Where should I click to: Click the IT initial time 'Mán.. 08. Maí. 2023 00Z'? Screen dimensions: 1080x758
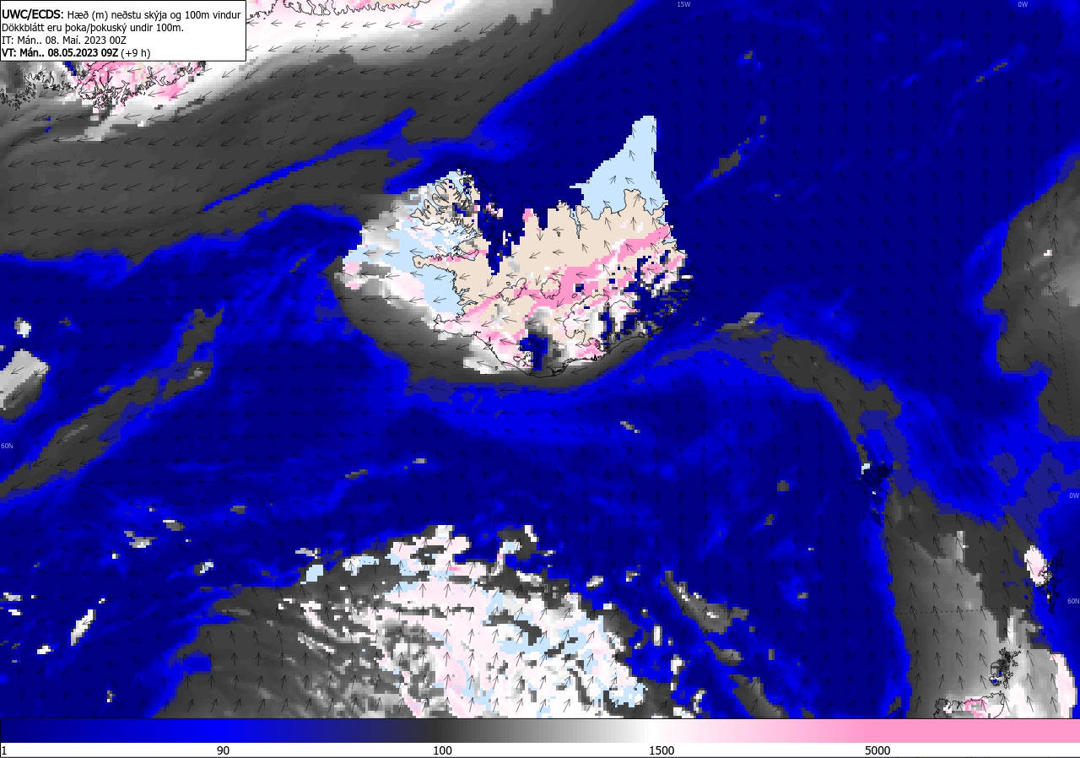point(72,40)
